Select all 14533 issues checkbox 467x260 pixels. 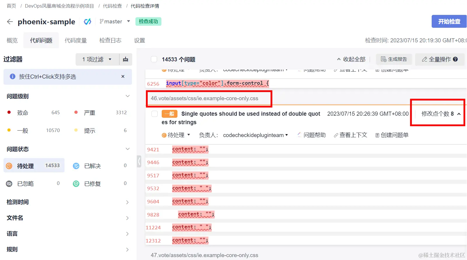[x=154, y=59]
